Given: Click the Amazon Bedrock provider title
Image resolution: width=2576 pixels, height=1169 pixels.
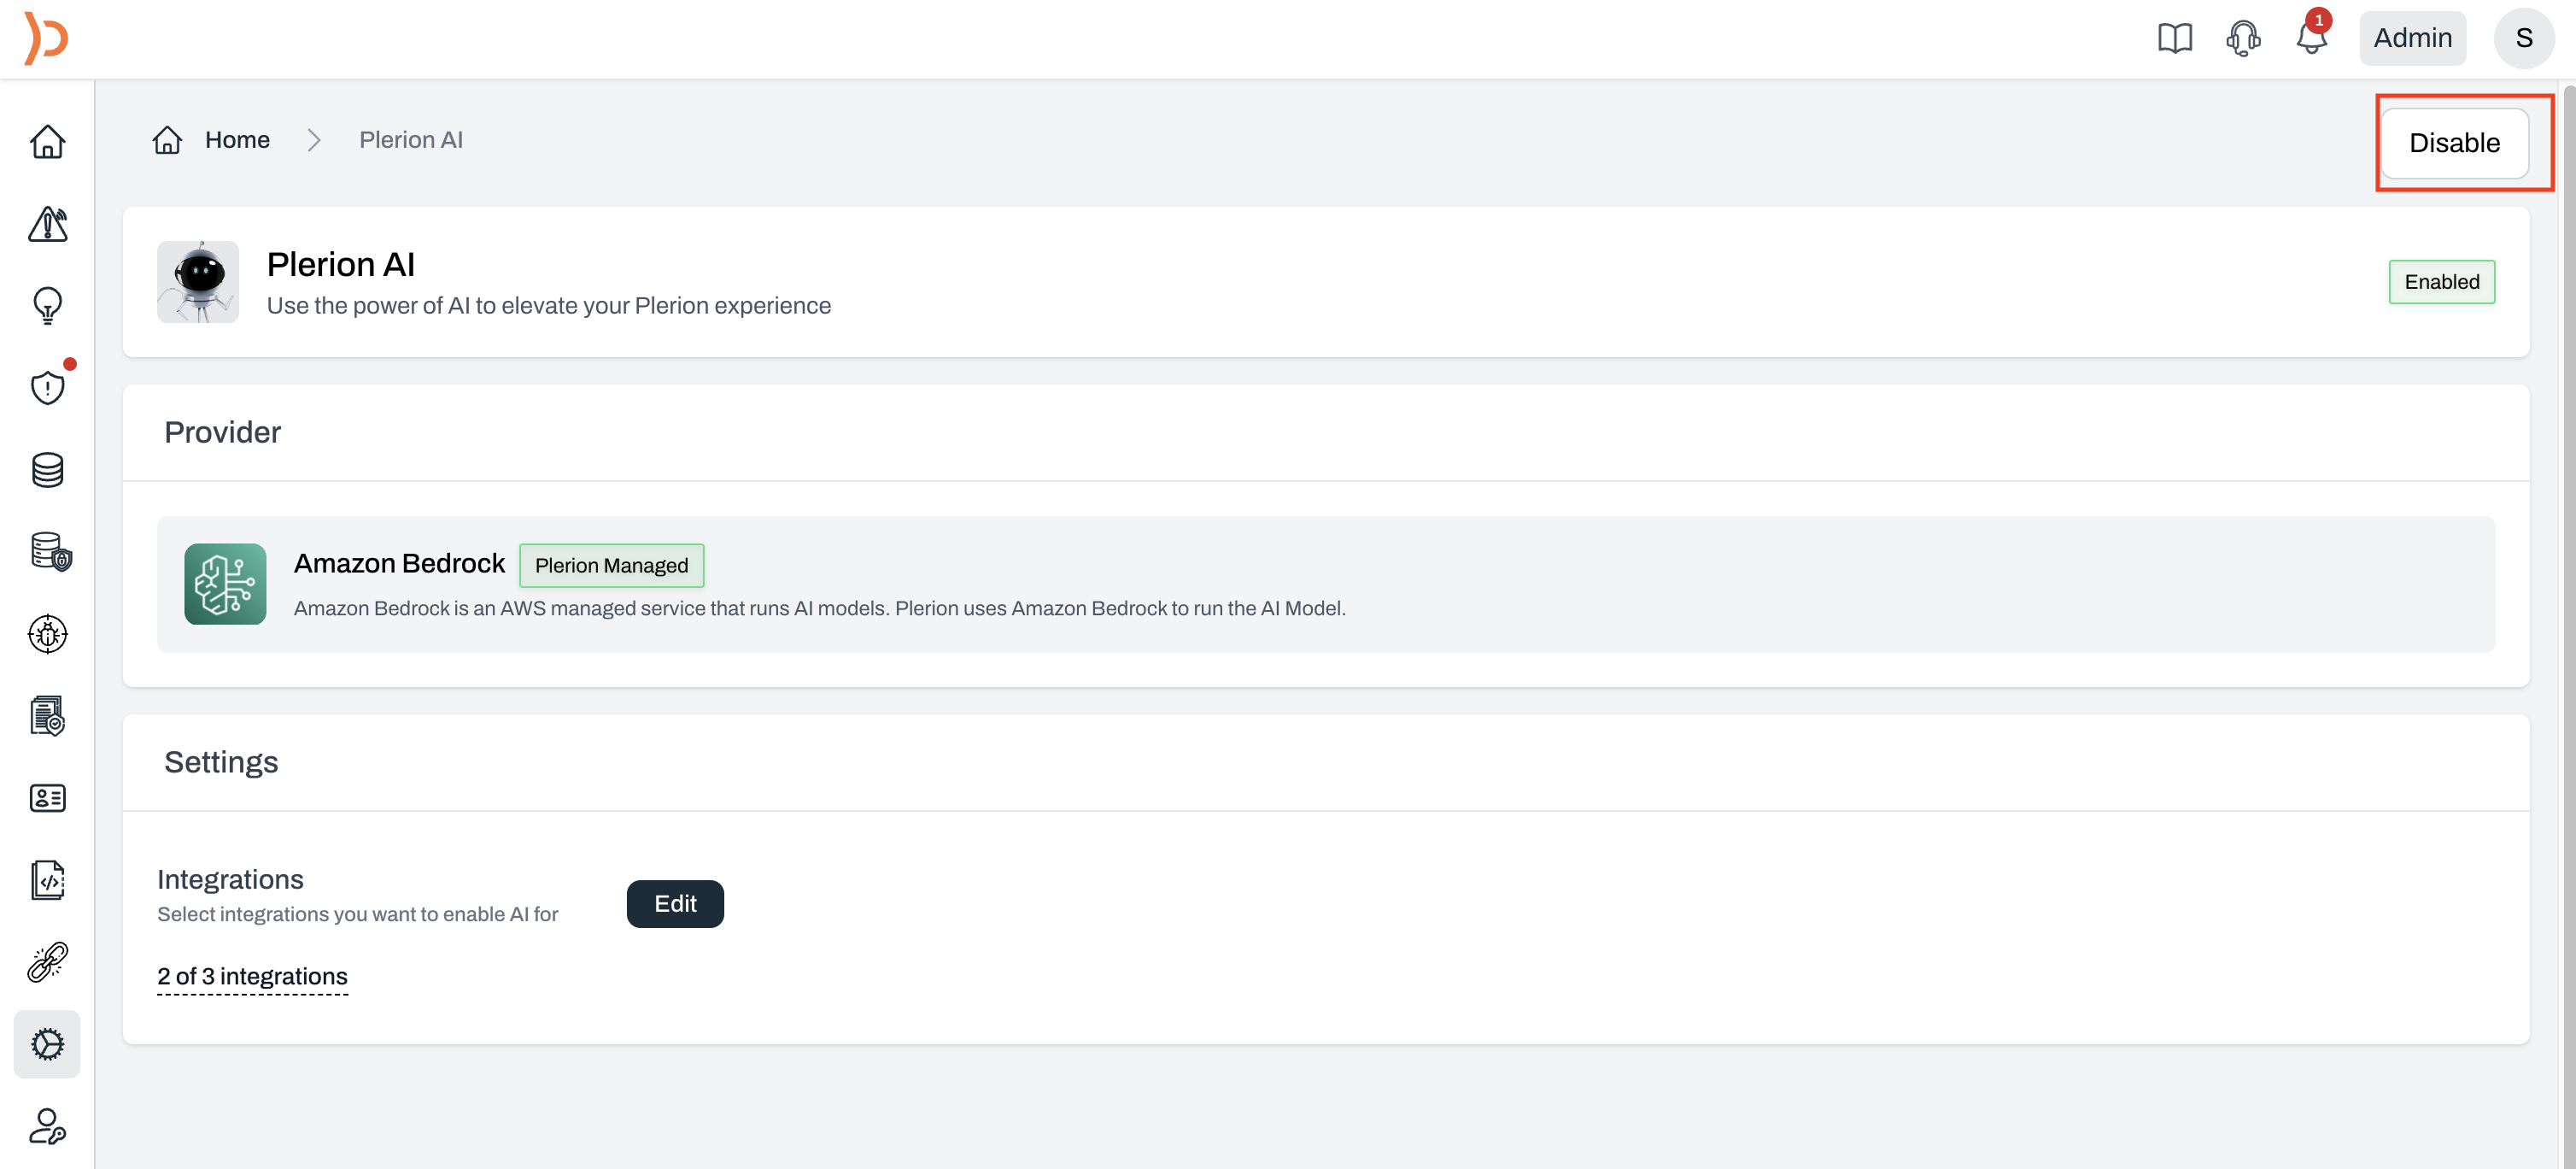Looking at the screenshot, I should coord(399,565).
